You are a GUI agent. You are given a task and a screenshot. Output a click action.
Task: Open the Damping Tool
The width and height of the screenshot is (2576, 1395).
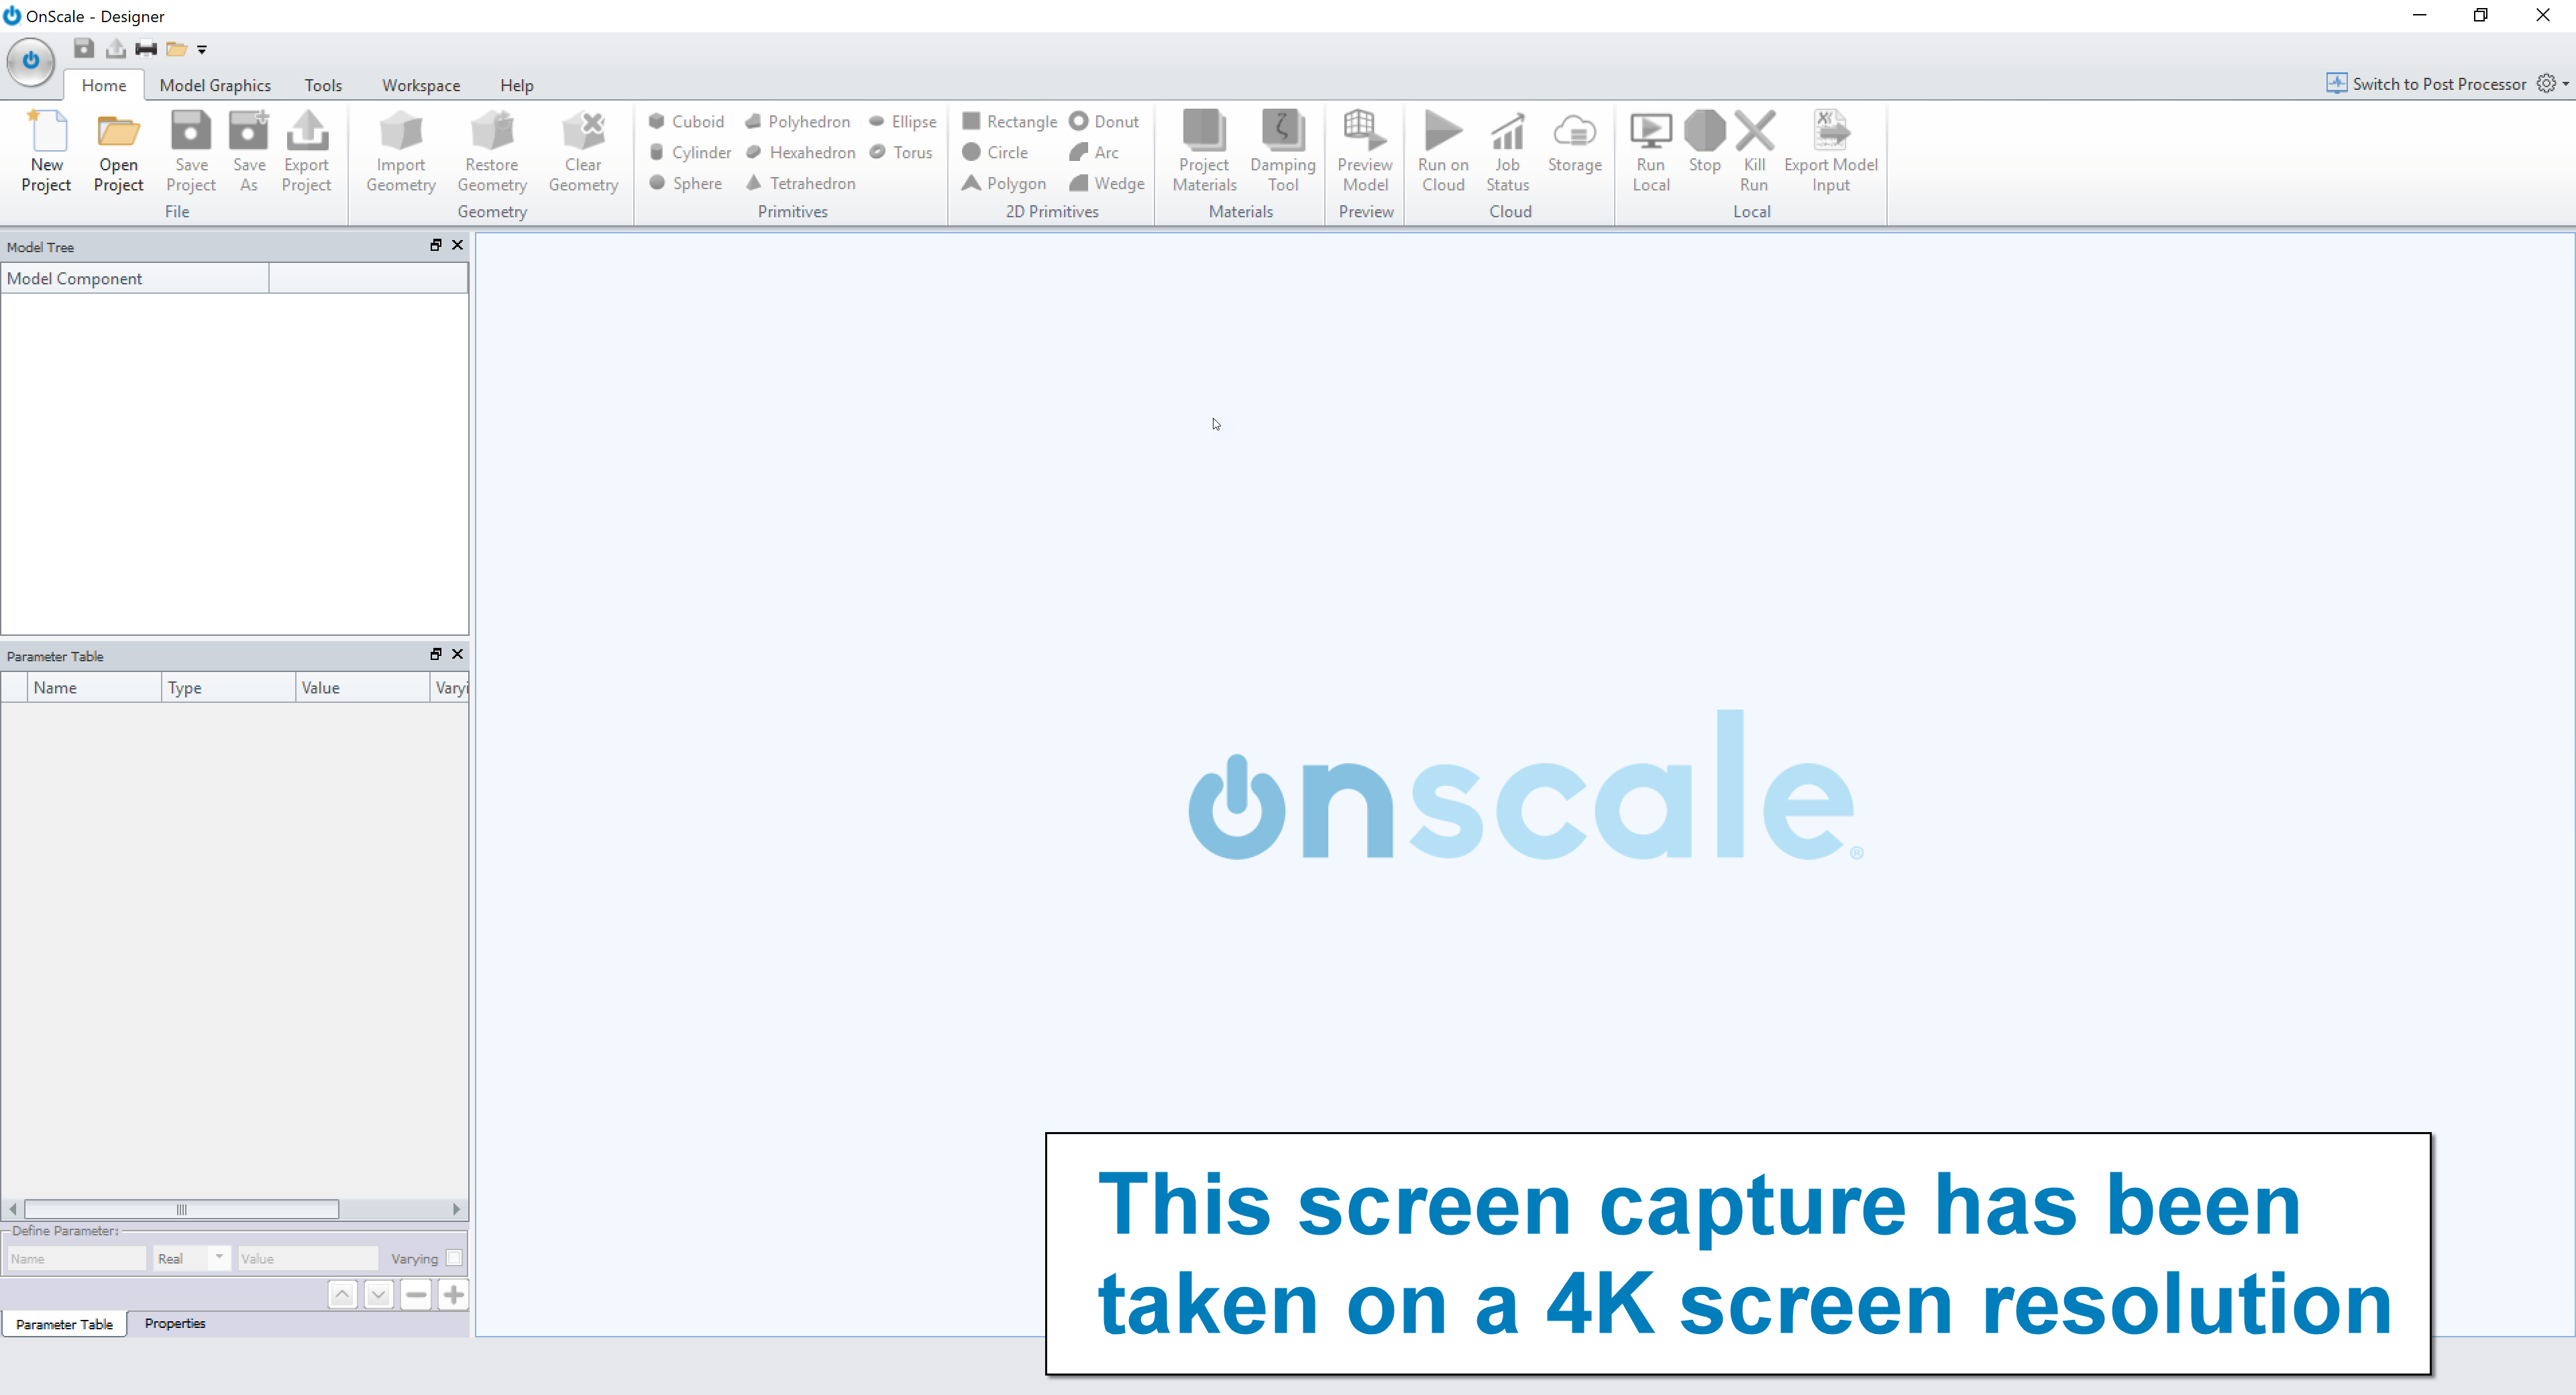tap(1282, 151)
